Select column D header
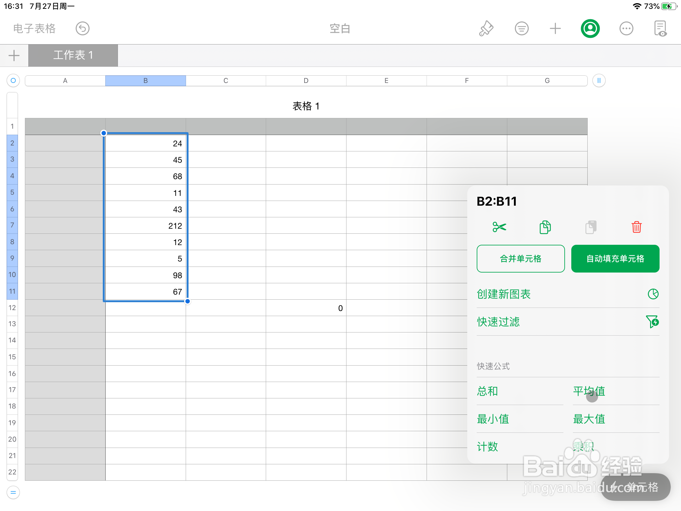Image resolution: width=681 pixels, height=511 pixels. 306,80
